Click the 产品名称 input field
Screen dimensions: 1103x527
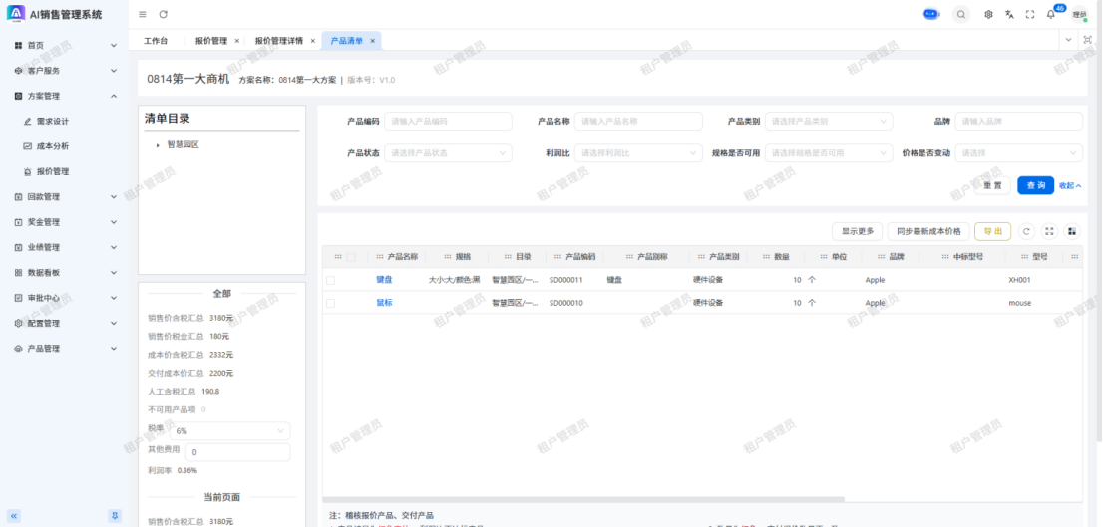click(638, 121)
